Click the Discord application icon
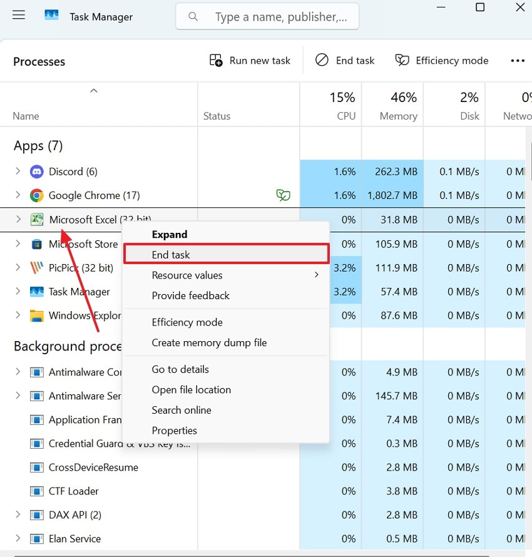Viewport: 532px width, 557px height. (x=36, y=171)
